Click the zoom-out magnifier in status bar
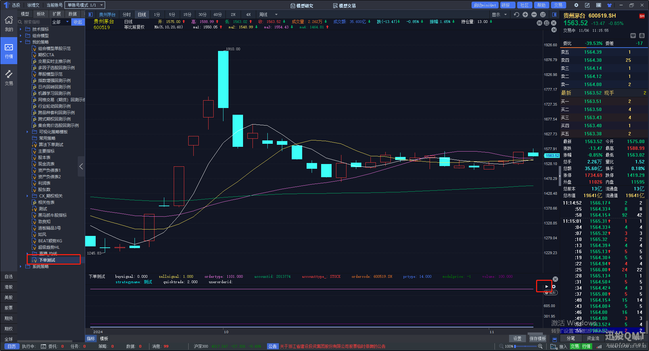649x351 pixels. pos(501,346)
